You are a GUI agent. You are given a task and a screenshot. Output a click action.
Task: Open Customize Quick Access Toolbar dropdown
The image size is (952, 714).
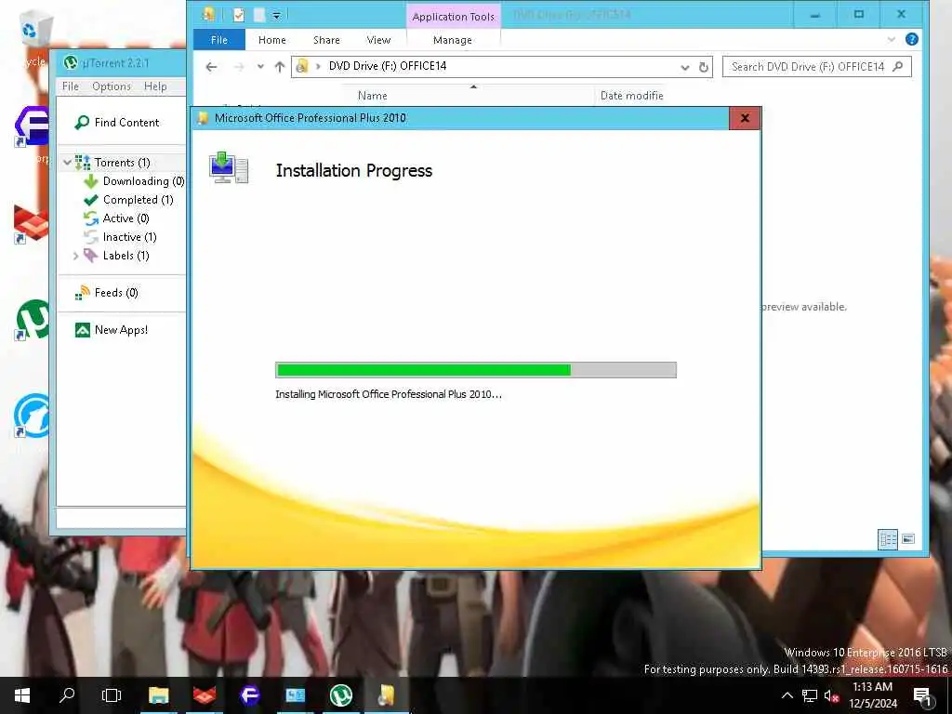(x=276, y=16)
